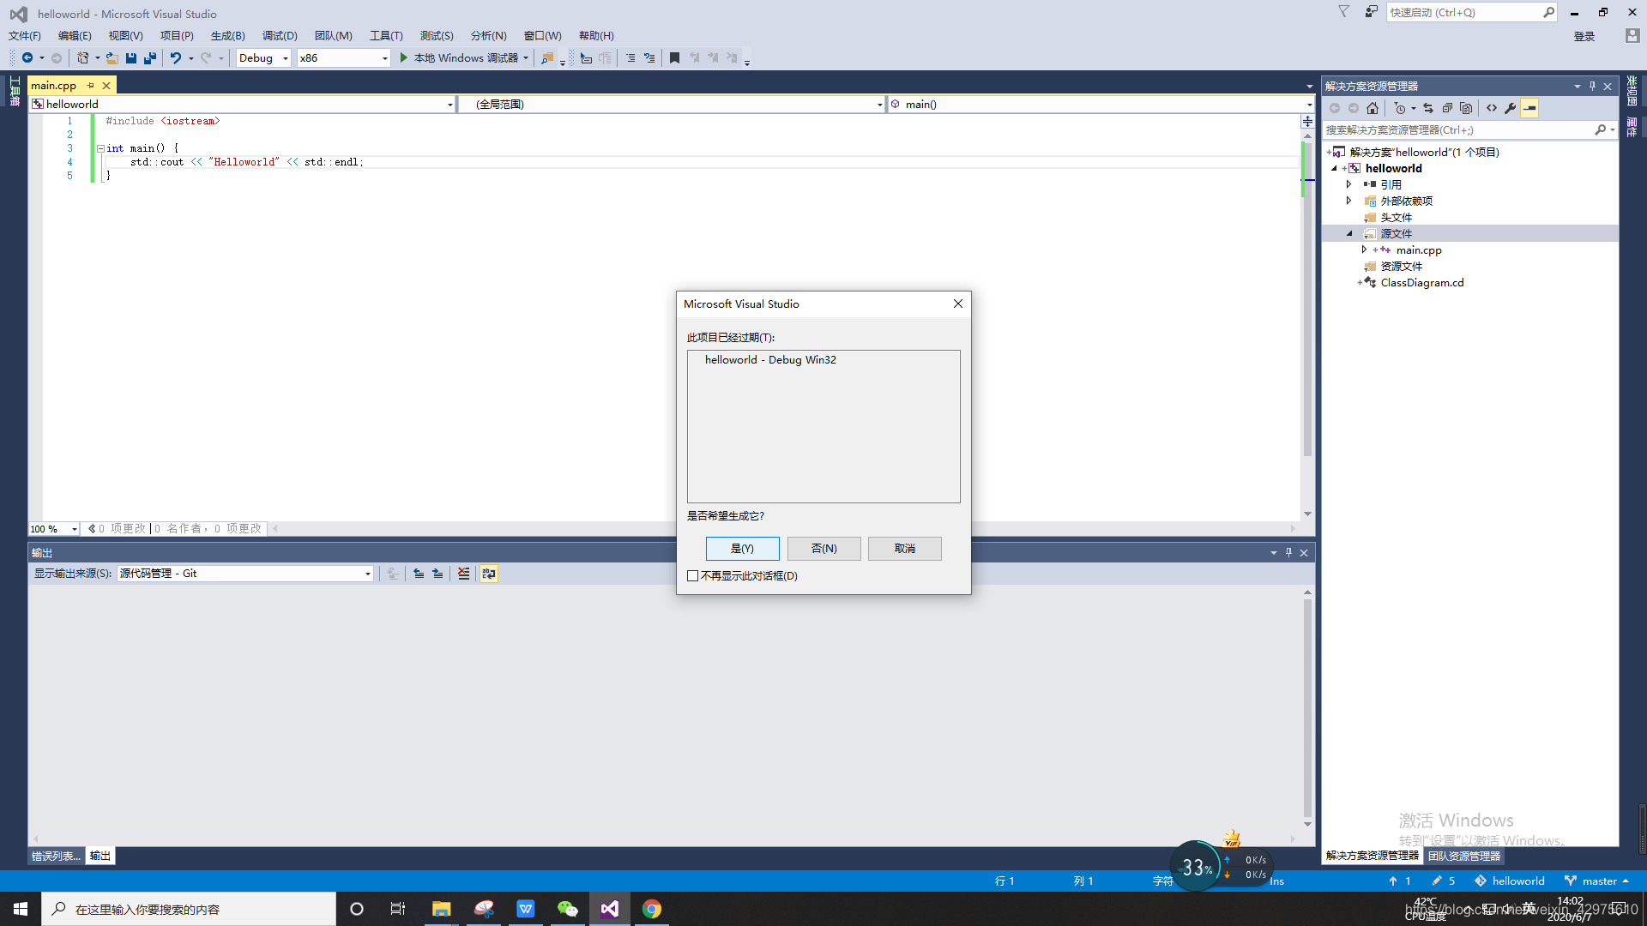Open the 工具(T) menu
Screen dimensions: 1647x926
(x=386, y=36)
